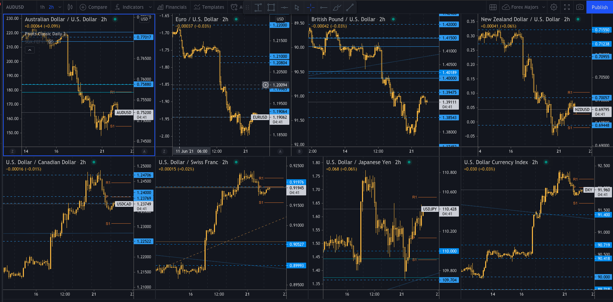
Task: Open the chart layout grid selector
Action: (x=493, y=7)
